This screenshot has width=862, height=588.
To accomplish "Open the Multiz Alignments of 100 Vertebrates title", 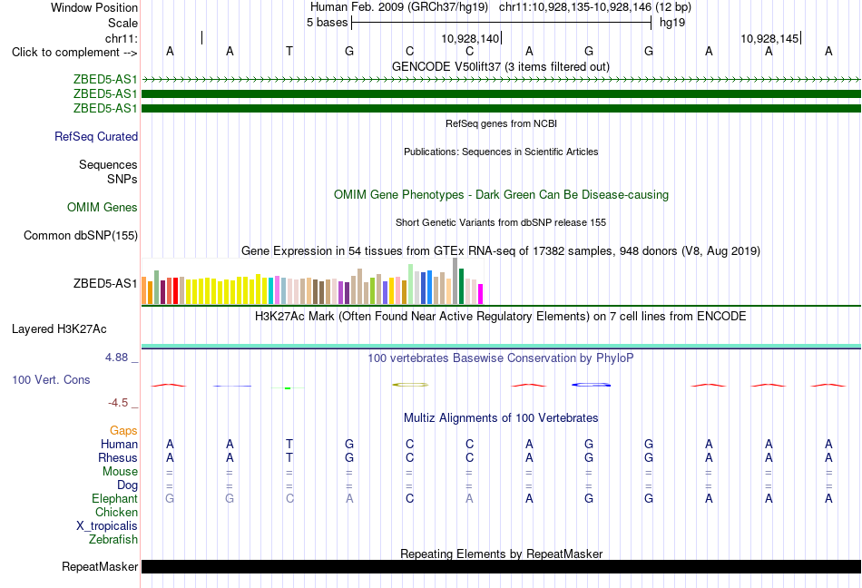I will click(x=501, y=418).
